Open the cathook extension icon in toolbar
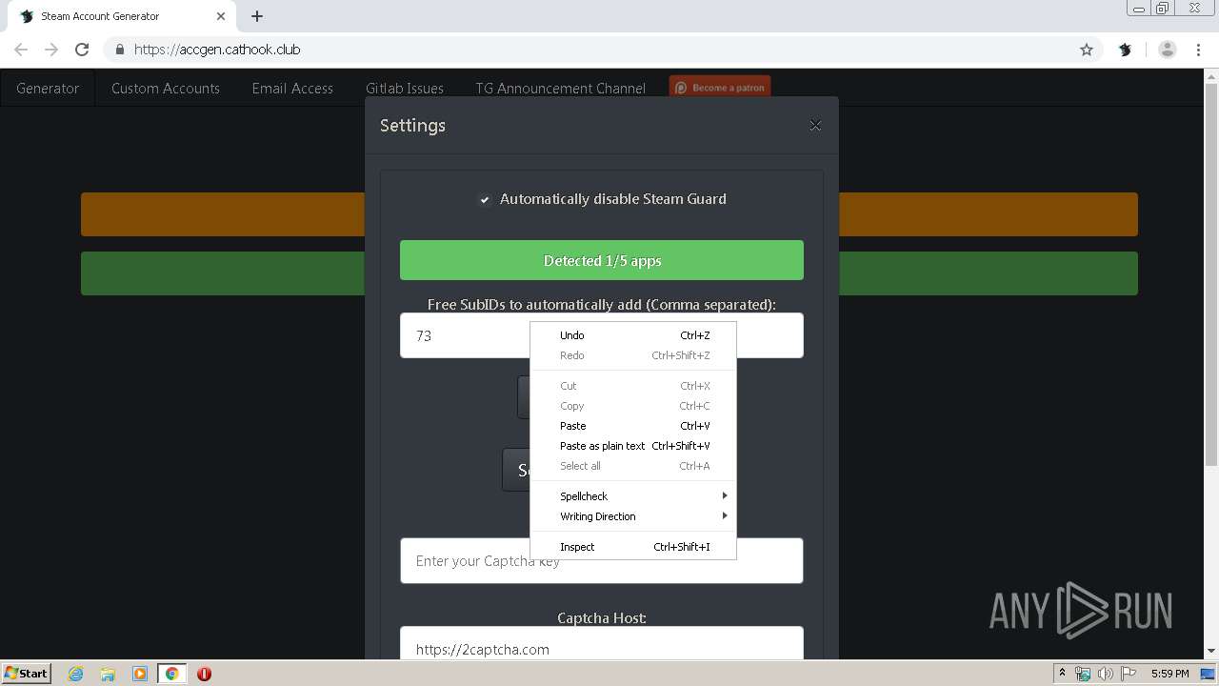Image resolution: width=1219 pixels, height=686 pixels. [x=1125, y=50]
